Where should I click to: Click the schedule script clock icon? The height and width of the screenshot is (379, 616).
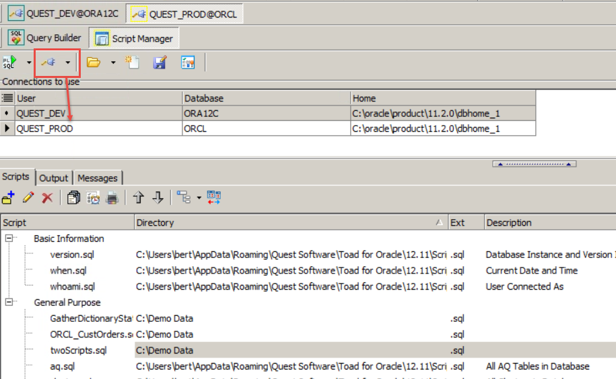93,198
